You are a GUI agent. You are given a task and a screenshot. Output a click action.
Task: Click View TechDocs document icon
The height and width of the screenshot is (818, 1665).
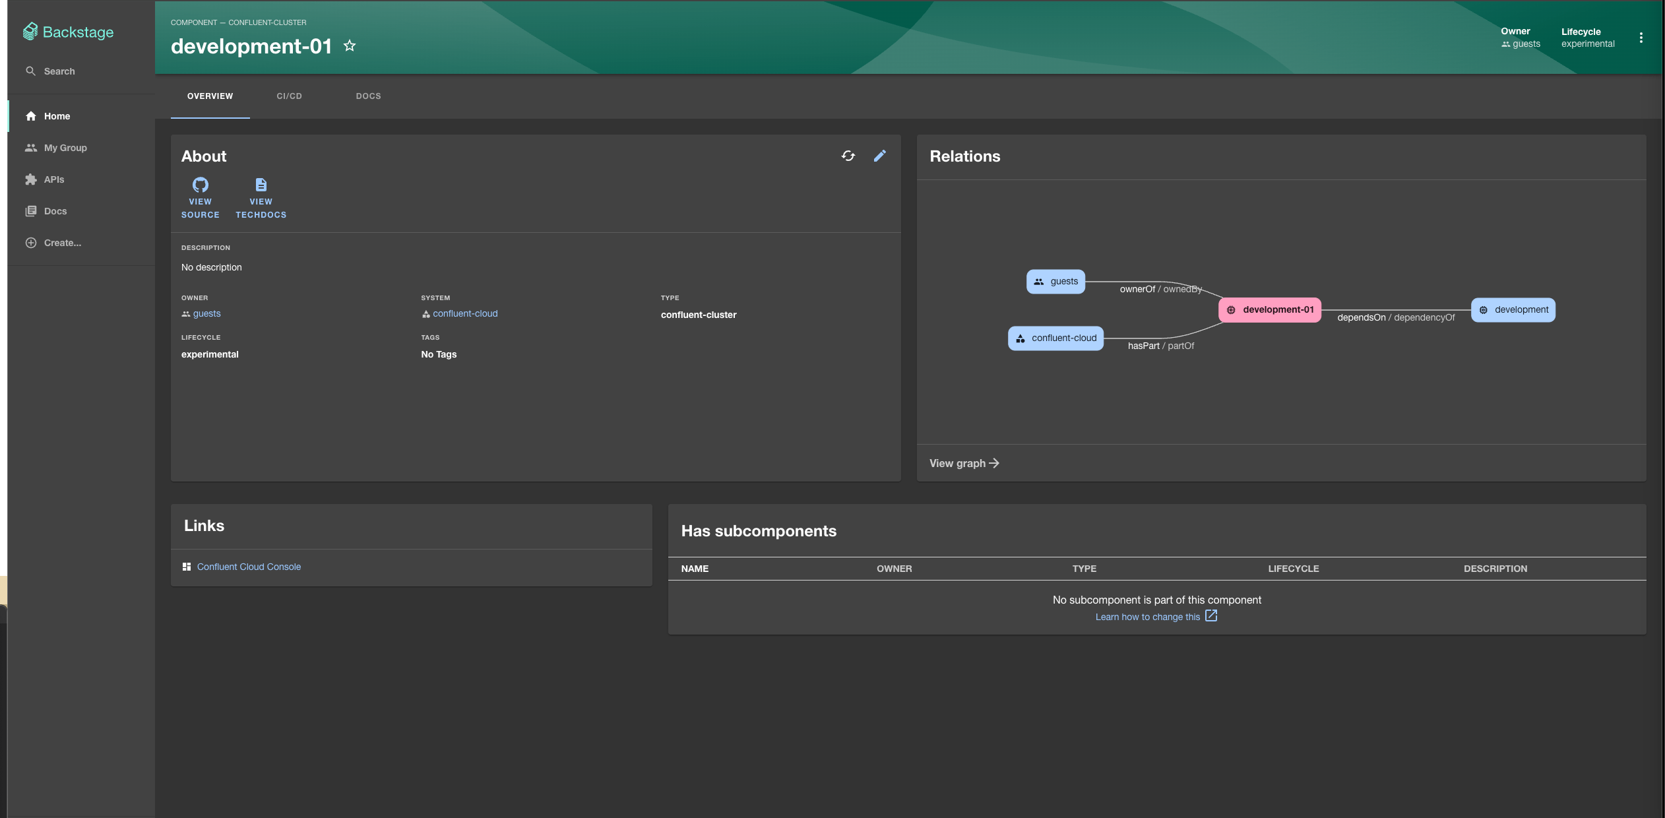click(x=261, y=185)
